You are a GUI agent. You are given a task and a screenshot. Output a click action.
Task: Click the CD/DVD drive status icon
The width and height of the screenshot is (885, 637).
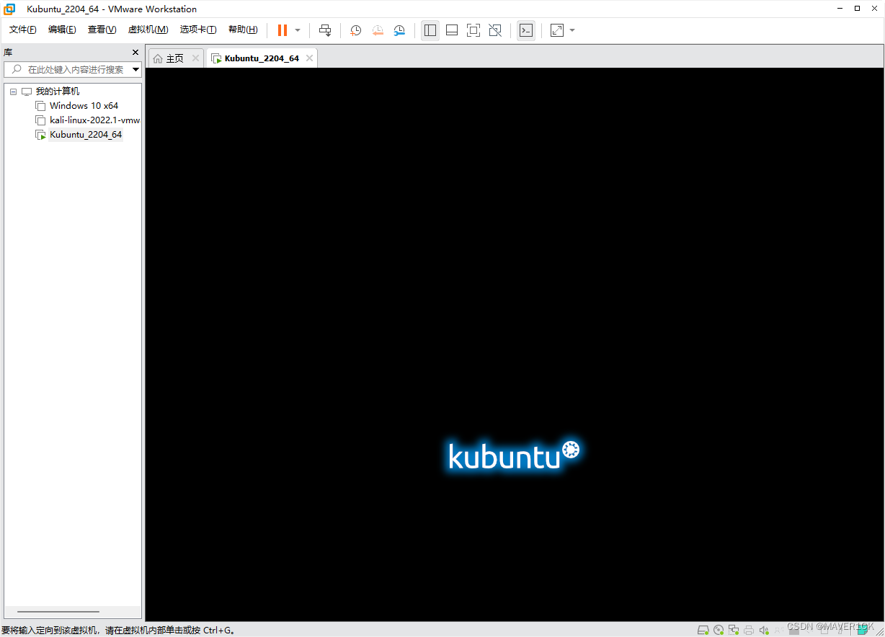pyautogui.click(x=719, y=629)
